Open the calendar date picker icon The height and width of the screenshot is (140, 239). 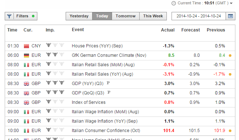(230, 16)
